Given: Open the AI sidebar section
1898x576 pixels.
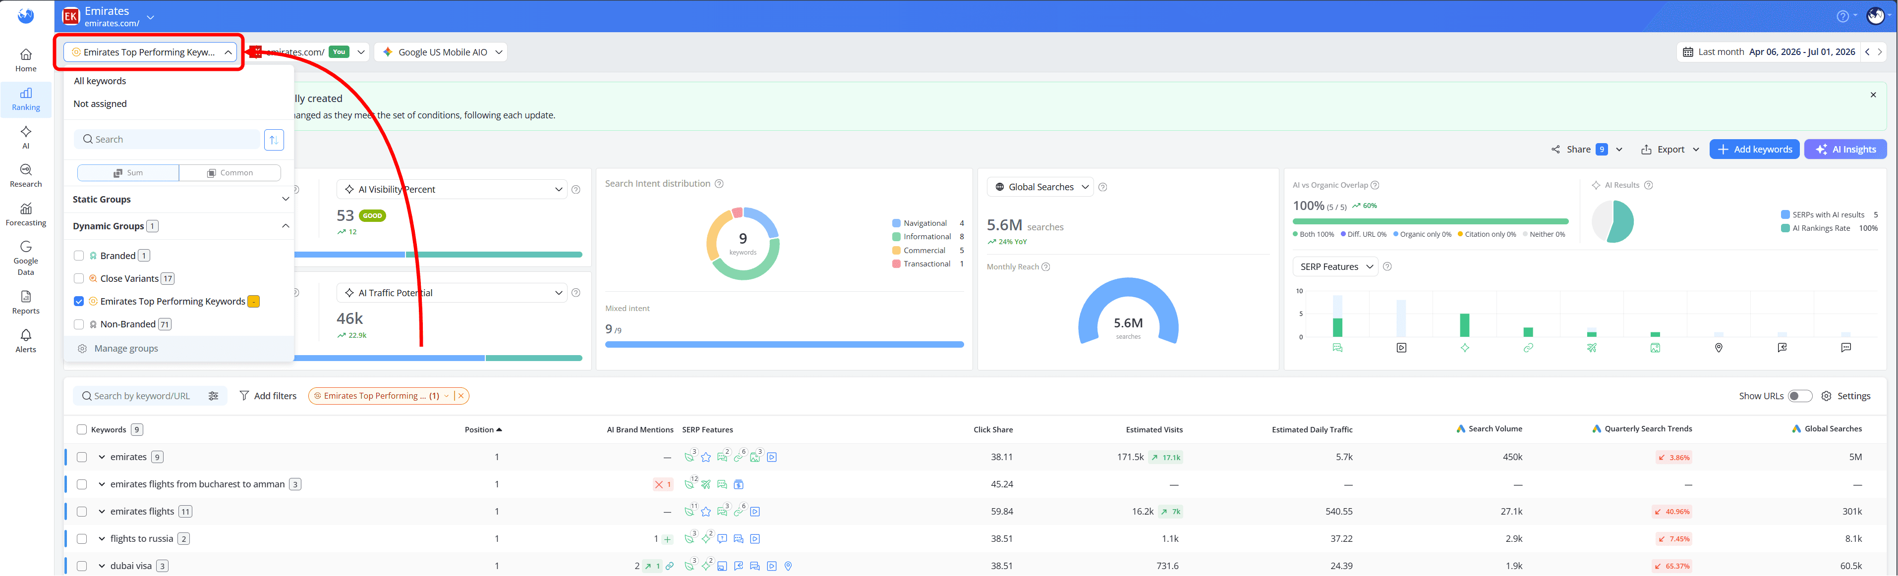Looking at the screenshot, I should [x=26, y=137].
